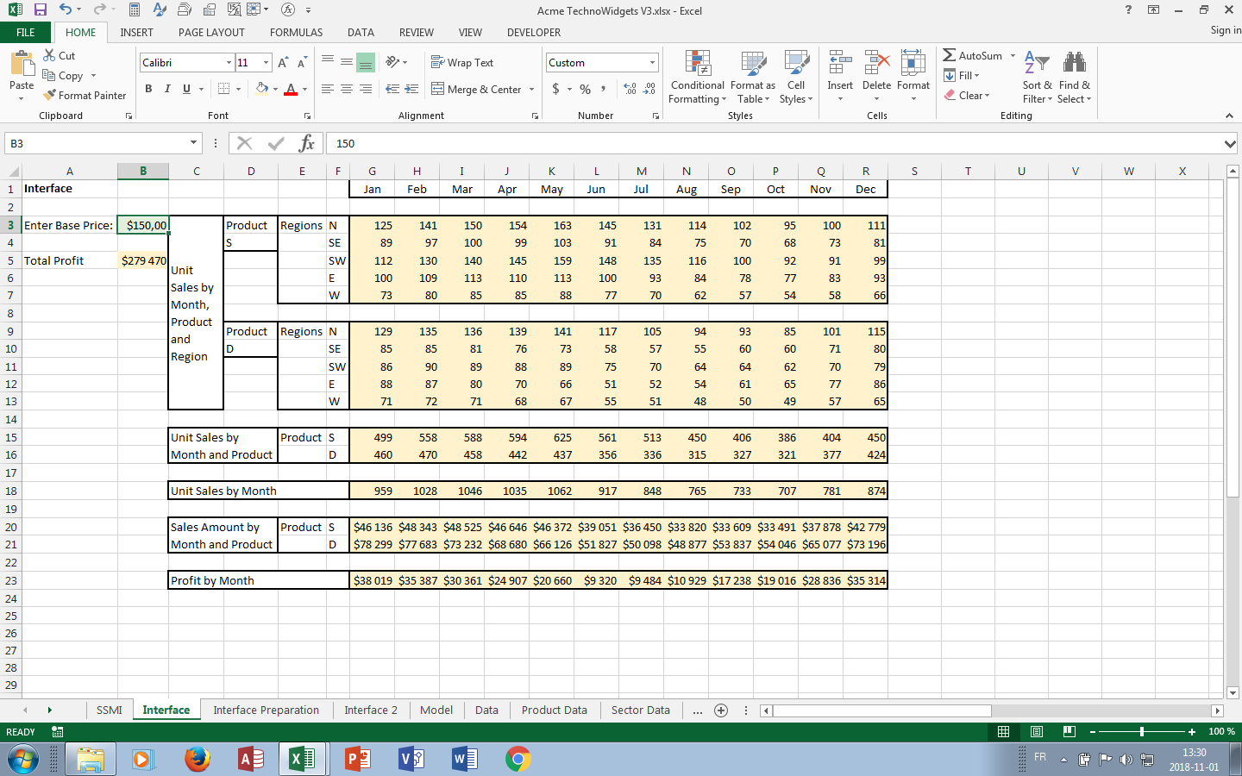Click the Find & Select icon
This screenshot has width=1242, height=776.
1075,78
